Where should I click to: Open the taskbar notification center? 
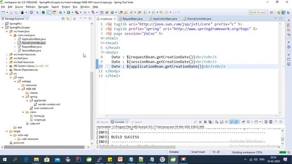[x=285, y=159]
